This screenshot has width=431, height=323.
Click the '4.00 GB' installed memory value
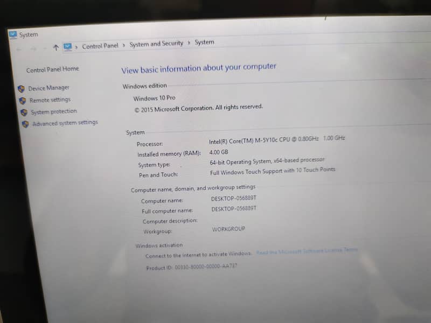(219, 152)
